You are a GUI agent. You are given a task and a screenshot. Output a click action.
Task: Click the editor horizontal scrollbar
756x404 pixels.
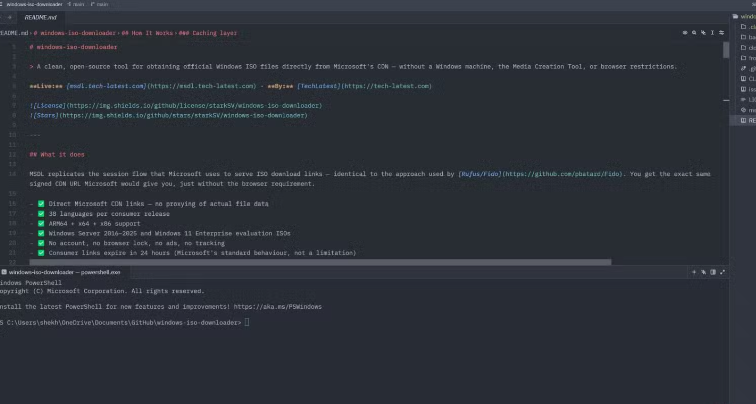pos(320,262)
